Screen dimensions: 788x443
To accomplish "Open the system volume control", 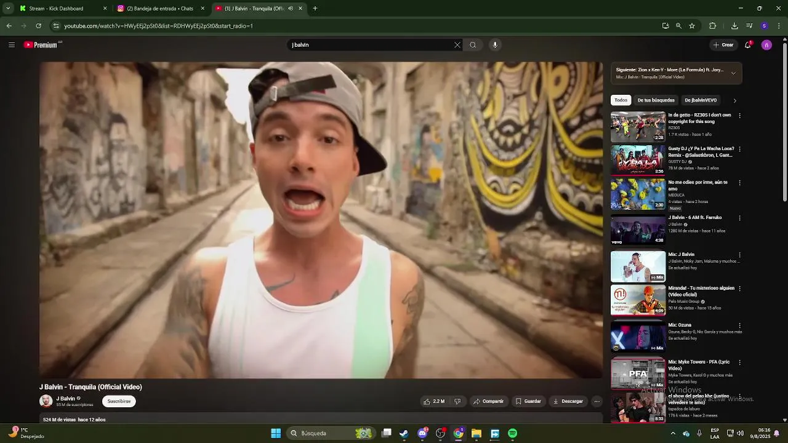I will (x=740, y=433).
